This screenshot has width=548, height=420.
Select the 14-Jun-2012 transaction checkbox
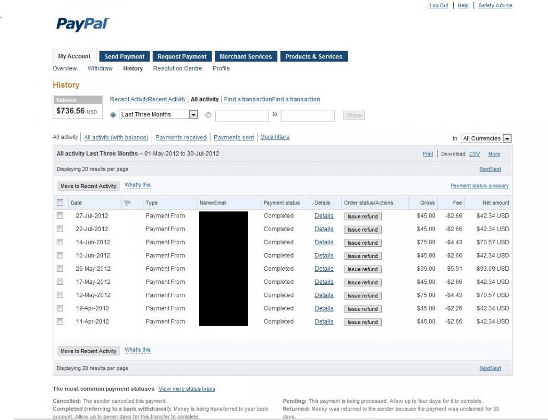60,242
